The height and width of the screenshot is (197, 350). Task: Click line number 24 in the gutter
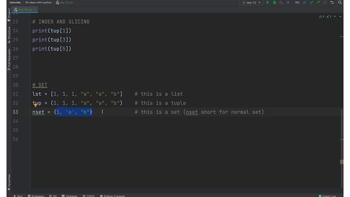15,31
